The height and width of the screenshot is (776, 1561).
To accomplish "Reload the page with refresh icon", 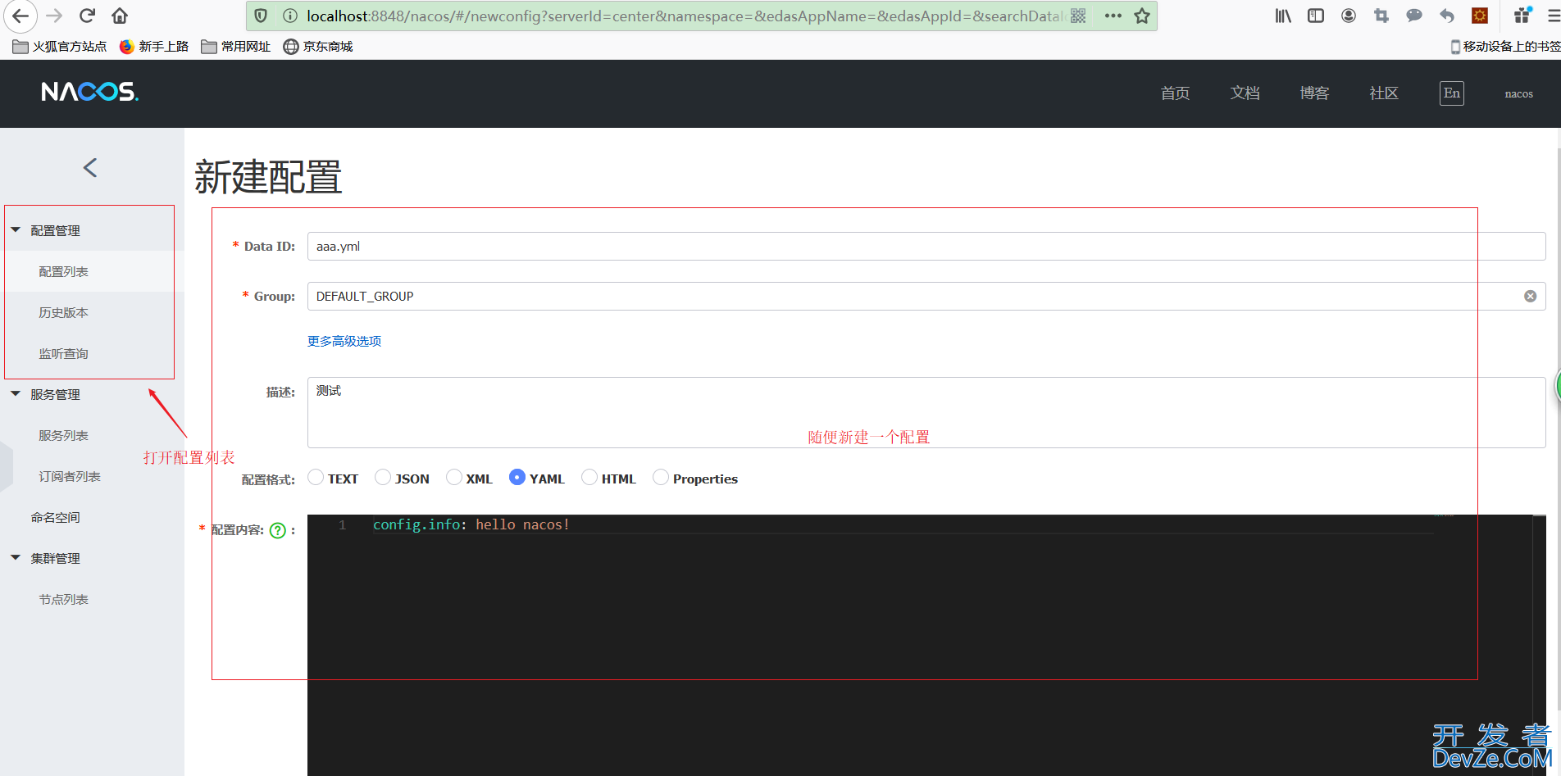I will pyautogui.click(x=87, y=16).
